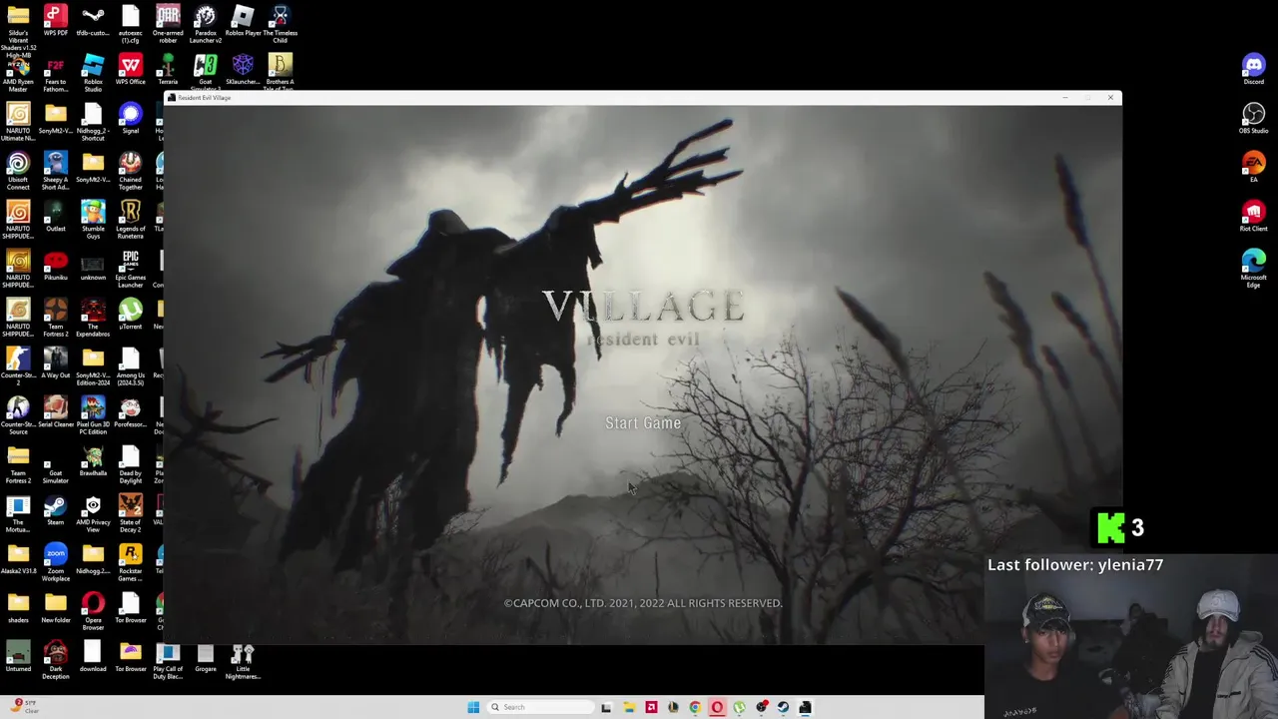1278x719 pixels.
Task: Open Steam from the taskbar
Action: coord(783,707)
